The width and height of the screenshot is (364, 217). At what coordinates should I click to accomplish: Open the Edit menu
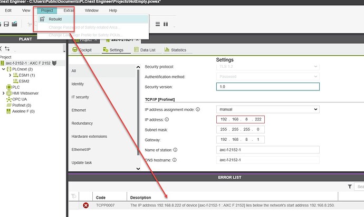[8, 11]
